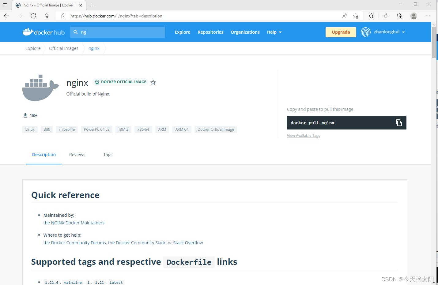Open Repositories in the nav bar
This screenshot has height=285, width=438.
pyautogui.click(x=210, y=32)
